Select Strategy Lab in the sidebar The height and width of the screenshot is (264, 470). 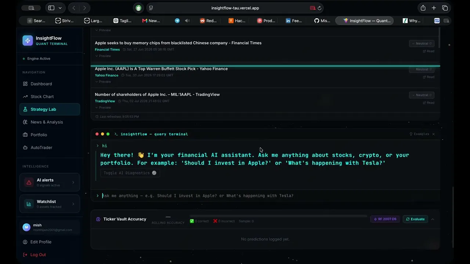click(50, 109)
